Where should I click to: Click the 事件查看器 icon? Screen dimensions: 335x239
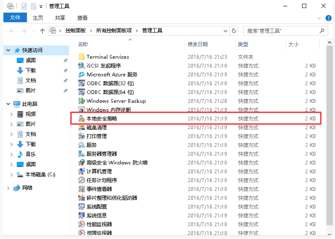pos(82,189)
